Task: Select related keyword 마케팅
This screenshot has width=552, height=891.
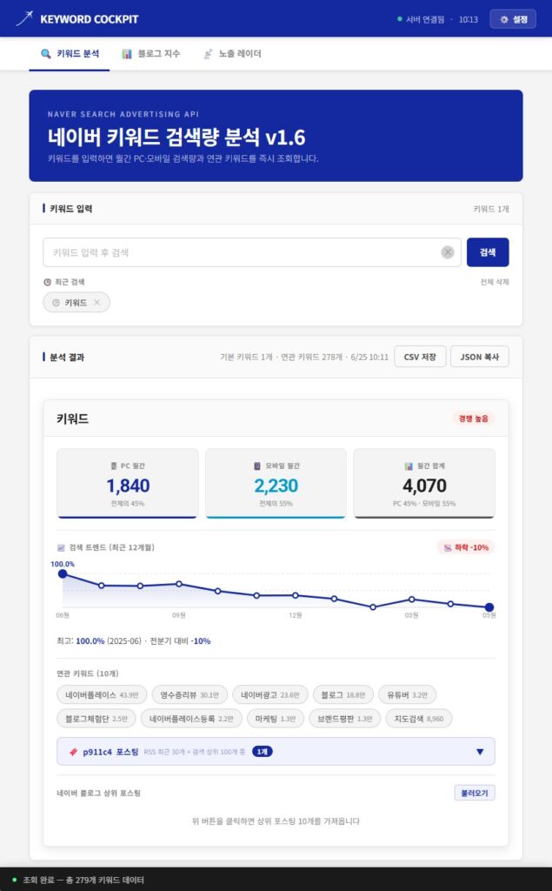Action: (x=276, y=718)
